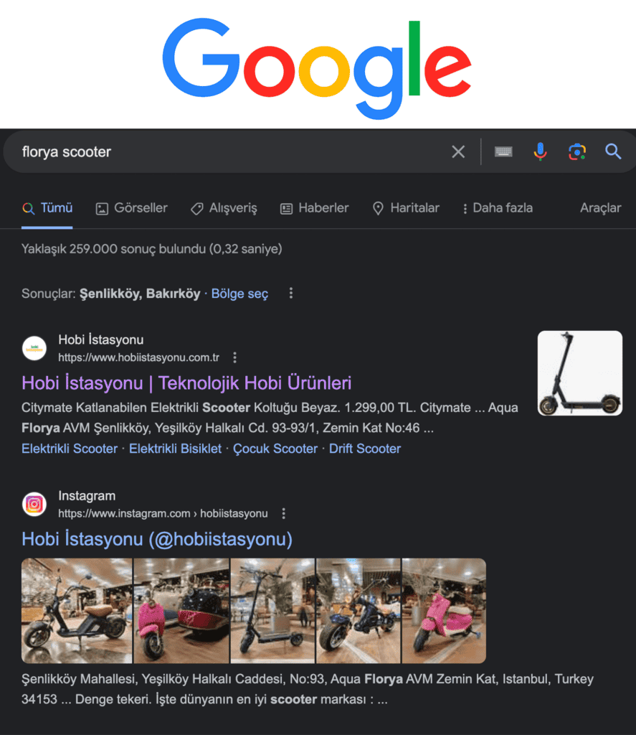Click the Hobi İstasyonu site favicon
The width and height of the screenshot is (636, 735).
(34, 348)
